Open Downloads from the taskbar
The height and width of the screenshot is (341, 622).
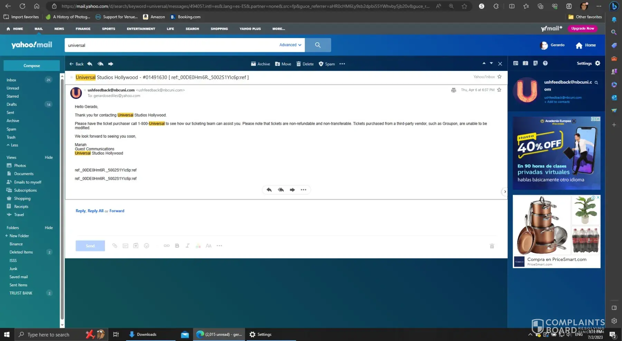(151, 334)
